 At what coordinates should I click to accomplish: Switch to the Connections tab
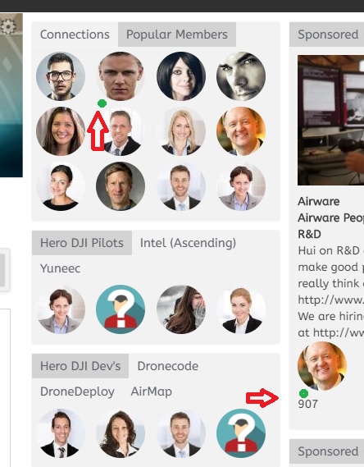[75, 34]
